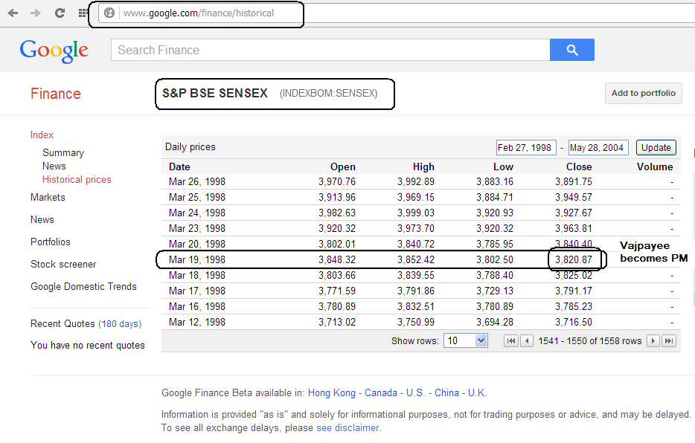Click the see disclaimer link
Screen dimensions: 695x443
coord(348,428)
